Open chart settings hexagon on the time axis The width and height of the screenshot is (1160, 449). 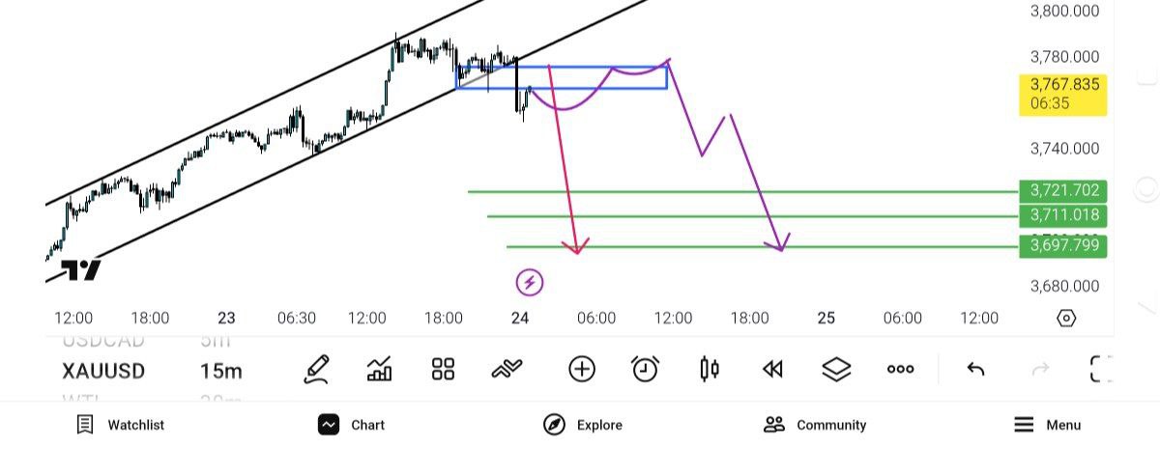pos(1066,319)
